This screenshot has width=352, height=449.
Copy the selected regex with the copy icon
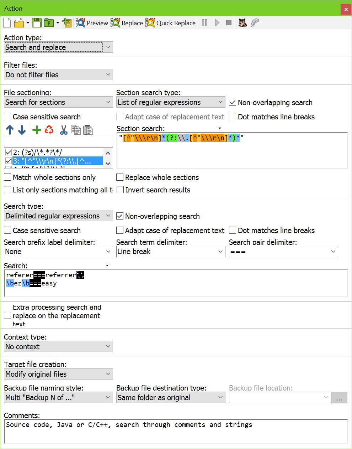tap(76, 130)
